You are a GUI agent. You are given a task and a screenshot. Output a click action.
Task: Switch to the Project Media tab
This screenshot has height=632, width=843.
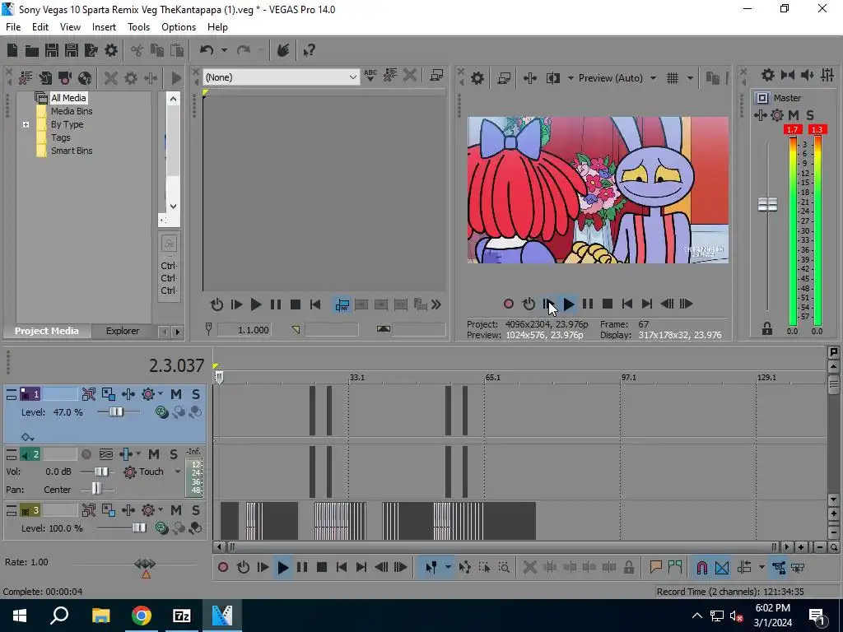point(46,331)
